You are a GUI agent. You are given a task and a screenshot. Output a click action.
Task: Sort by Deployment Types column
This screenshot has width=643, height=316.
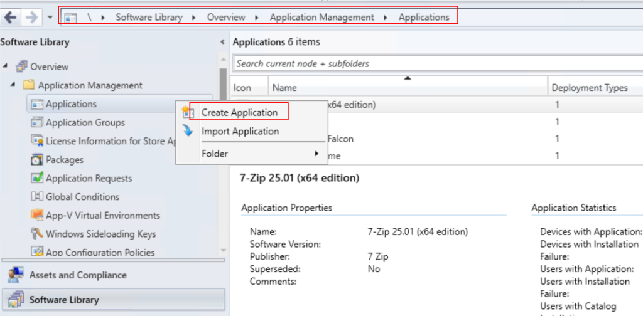point(590,88)
